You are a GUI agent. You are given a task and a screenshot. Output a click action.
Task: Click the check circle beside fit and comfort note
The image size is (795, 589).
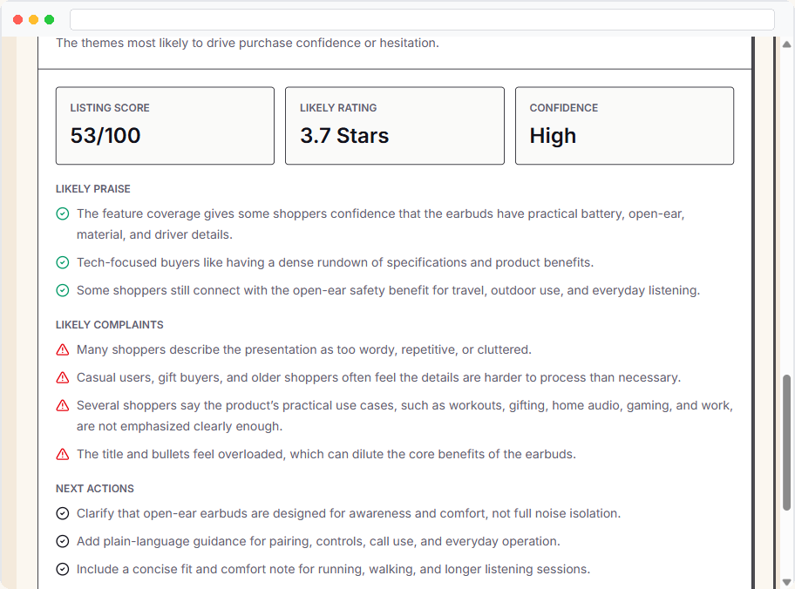pos(63,569)
